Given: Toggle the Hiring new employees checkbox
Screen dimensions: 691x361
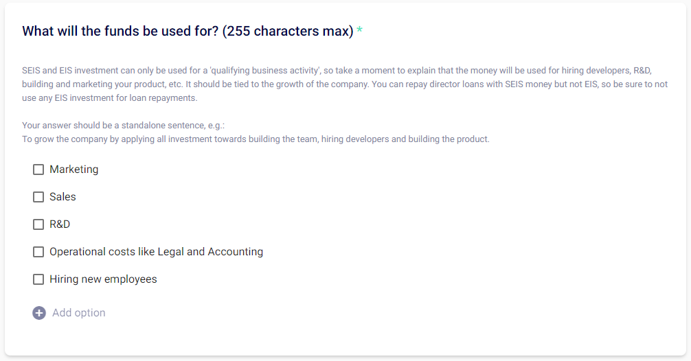Looking at the screenshot, I should coord(38,279).
